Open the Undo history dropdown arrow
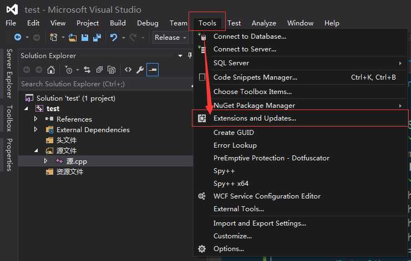Viewport: 411px width, 261px height. [x=123, y=38]
